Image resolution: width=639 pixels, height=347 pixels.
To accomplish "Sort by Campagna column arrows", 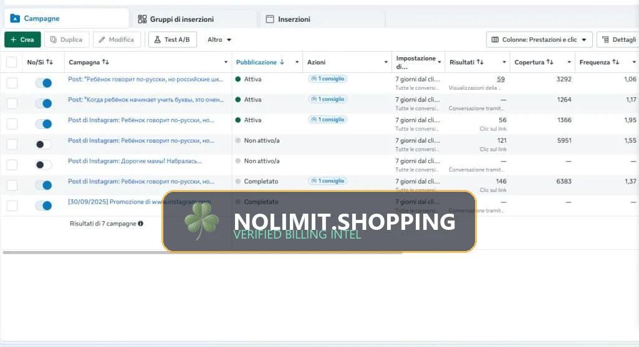I will [x=105, y=62].
